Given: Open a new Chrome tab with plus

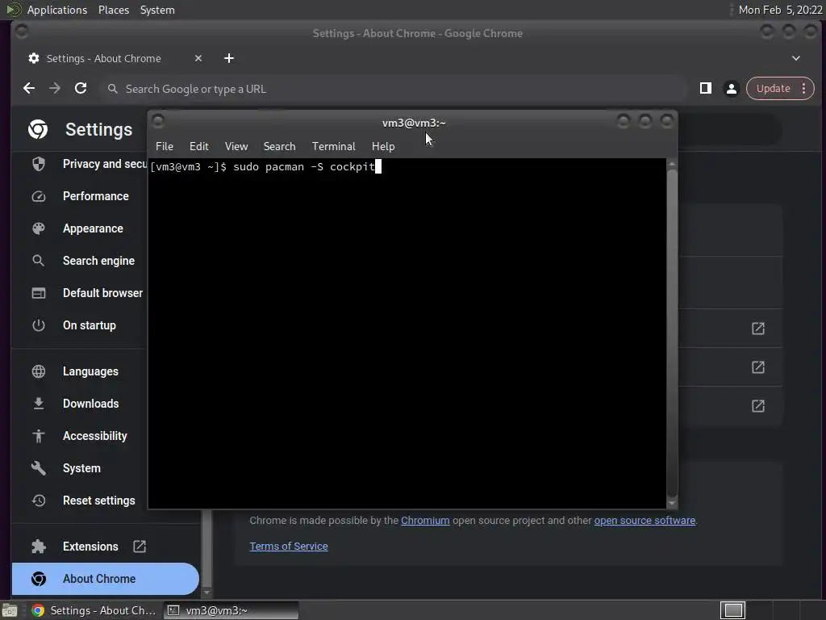Looking at the screenshot, I should click(228, 58).
